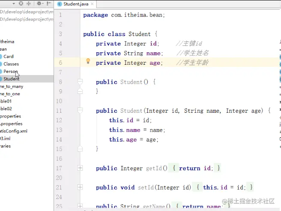The image size is (281, 211).
Task: Select the table02 folder in the tree
Action: click(x=6, y=109)
